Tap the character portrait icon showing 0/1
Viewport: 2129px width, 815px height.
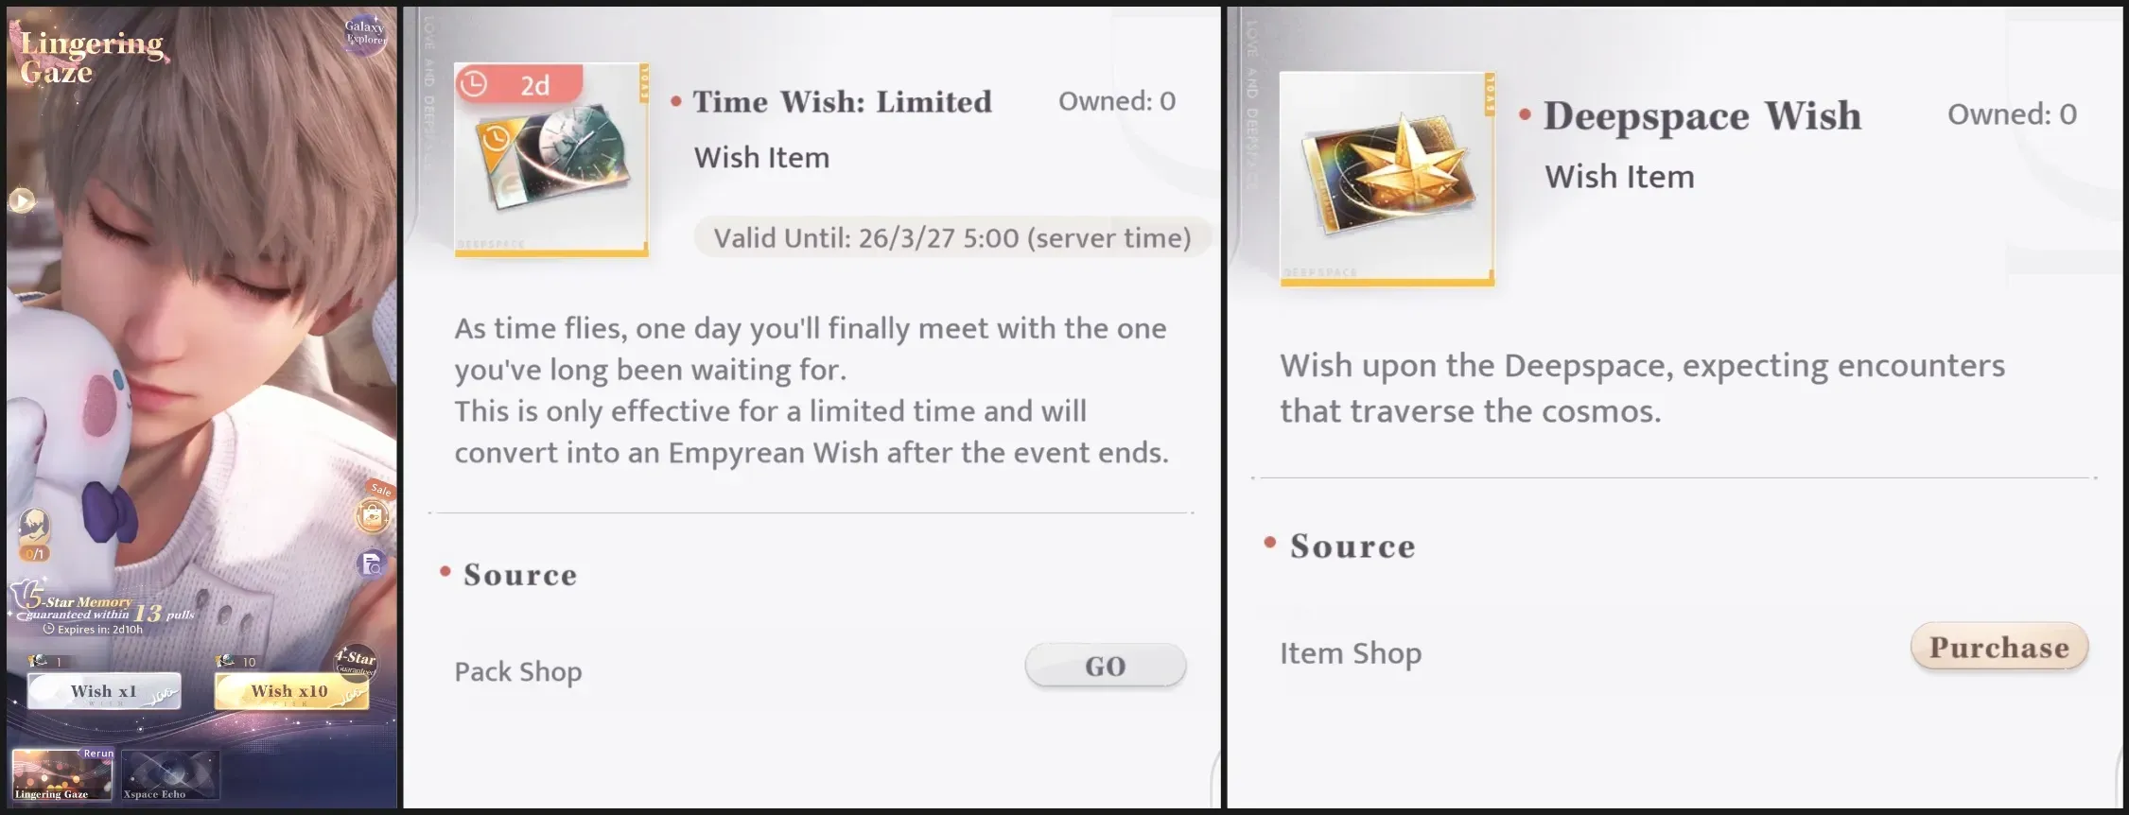(34, 534)
